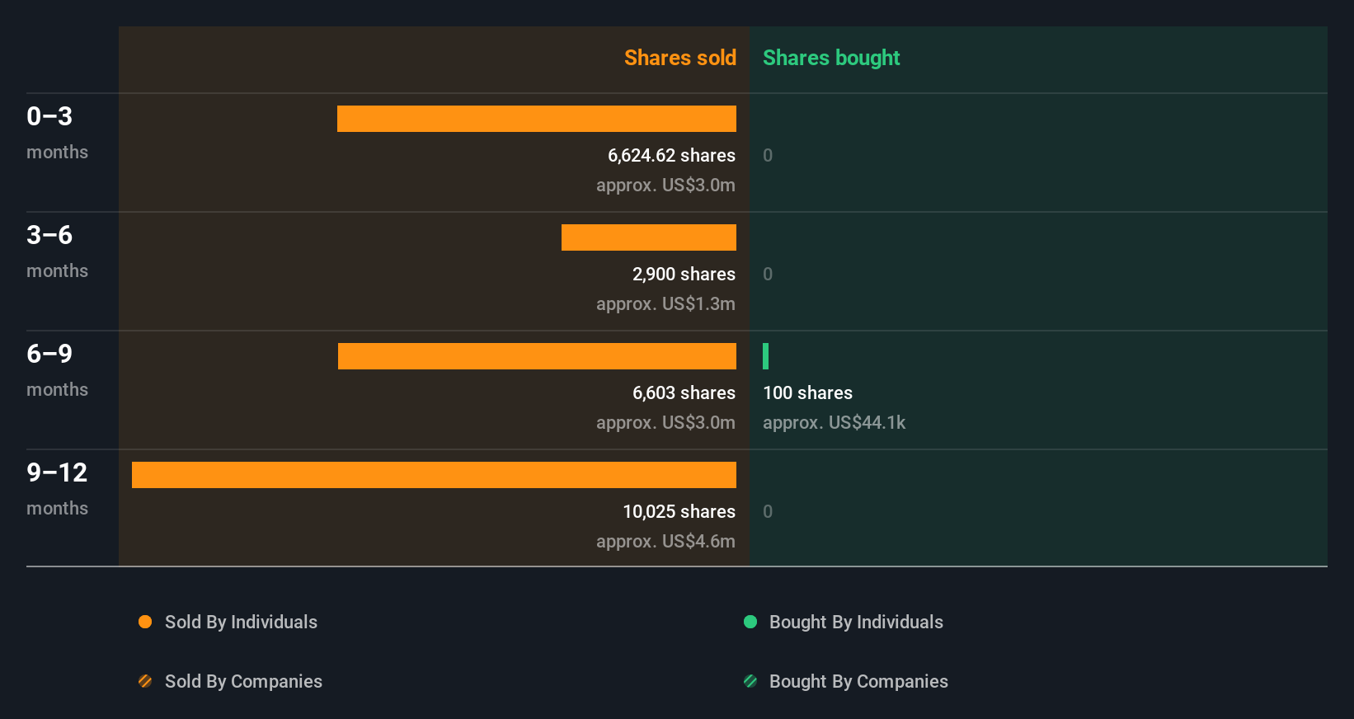Click the 9–12 months row label

[57, 489]
